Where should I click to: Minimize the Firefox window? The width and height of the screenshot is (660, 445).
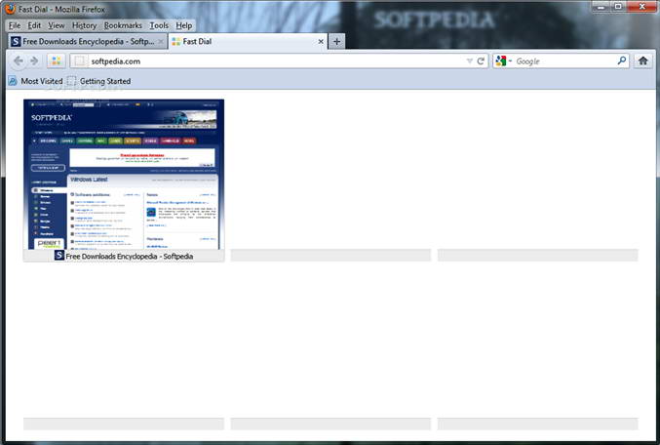[602, 6]
